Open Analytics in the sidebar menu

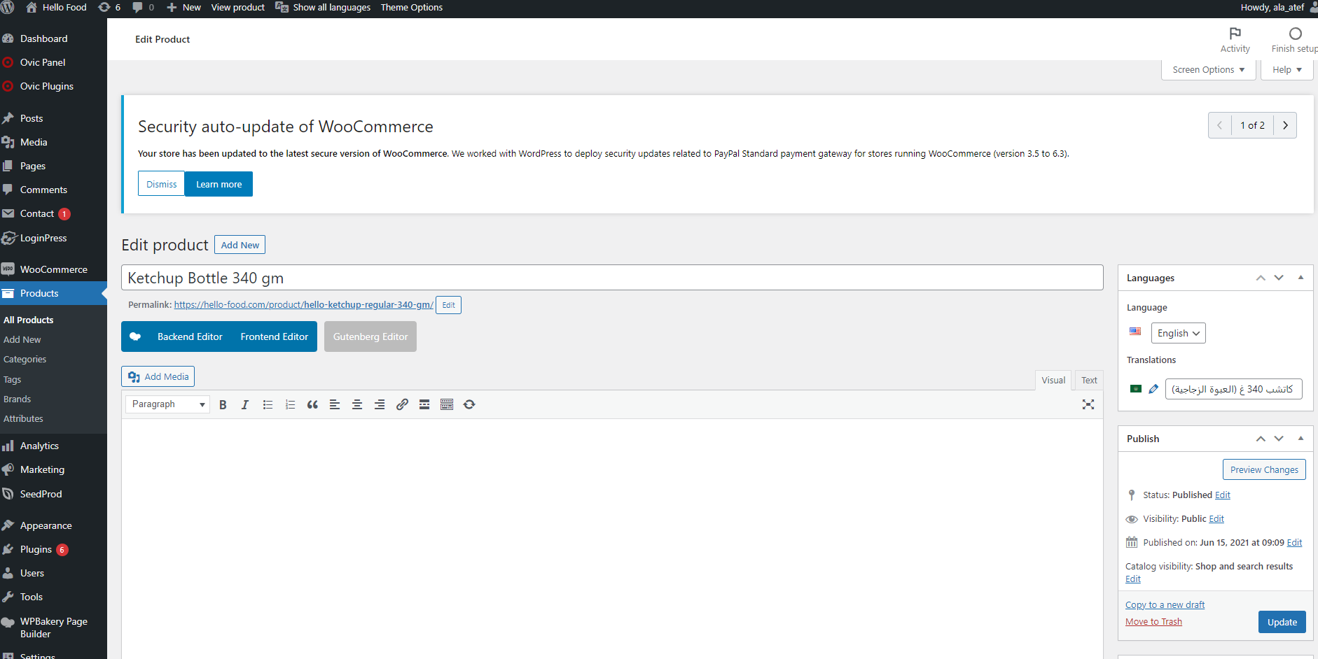(53, 446)
